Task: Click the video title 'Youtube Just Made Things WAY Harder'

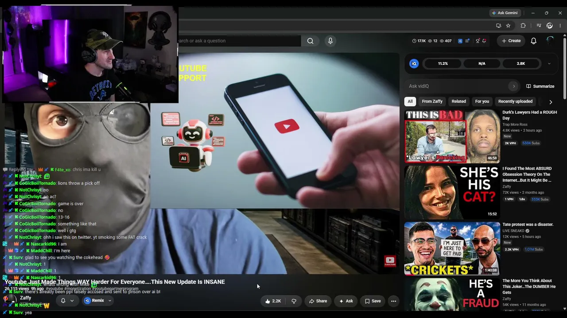Action: 115,282
